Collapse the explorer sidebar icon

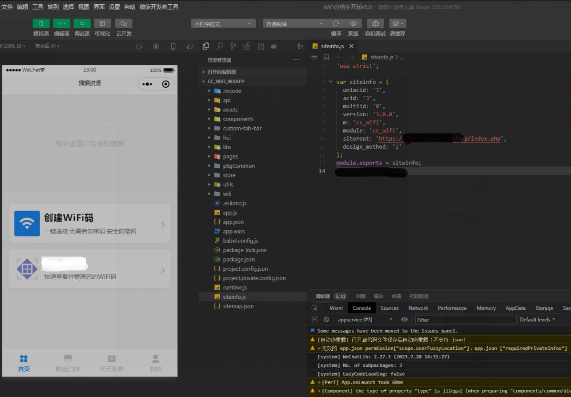(x=300, y=46)
